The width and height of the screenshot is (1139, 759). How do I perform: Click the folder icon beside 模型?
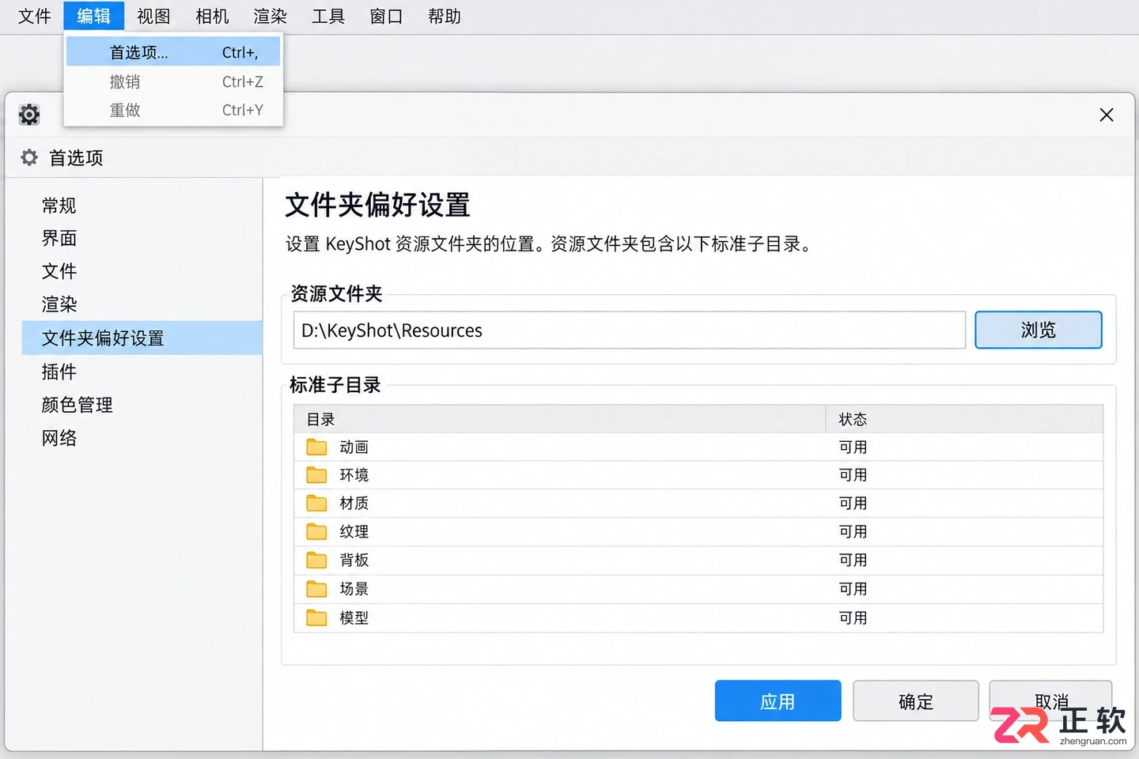tap(316, 617)
